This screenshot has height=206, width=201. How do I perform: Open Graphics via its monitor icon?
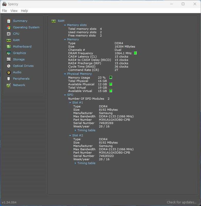(9, 53)
